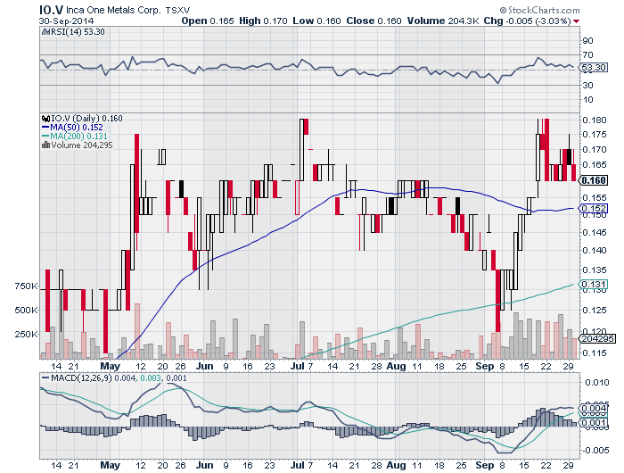This screenshot has width=624, height=473.
Task: Click the 0.160 last price tag on price axis
Action: click(593, 180)
